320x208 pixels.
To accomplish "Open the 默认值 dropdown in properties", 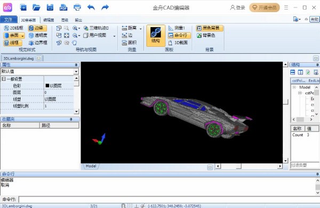I will coord(76,71).
